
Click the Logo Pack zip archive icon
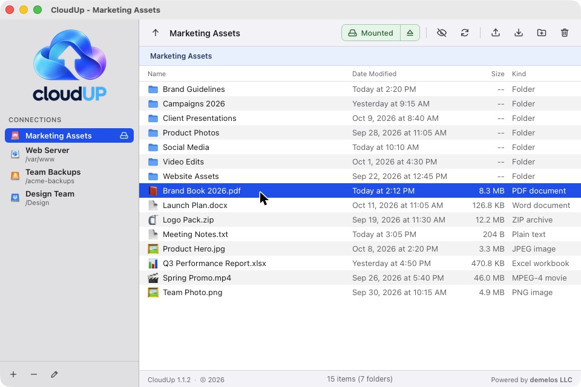[153, 220]
